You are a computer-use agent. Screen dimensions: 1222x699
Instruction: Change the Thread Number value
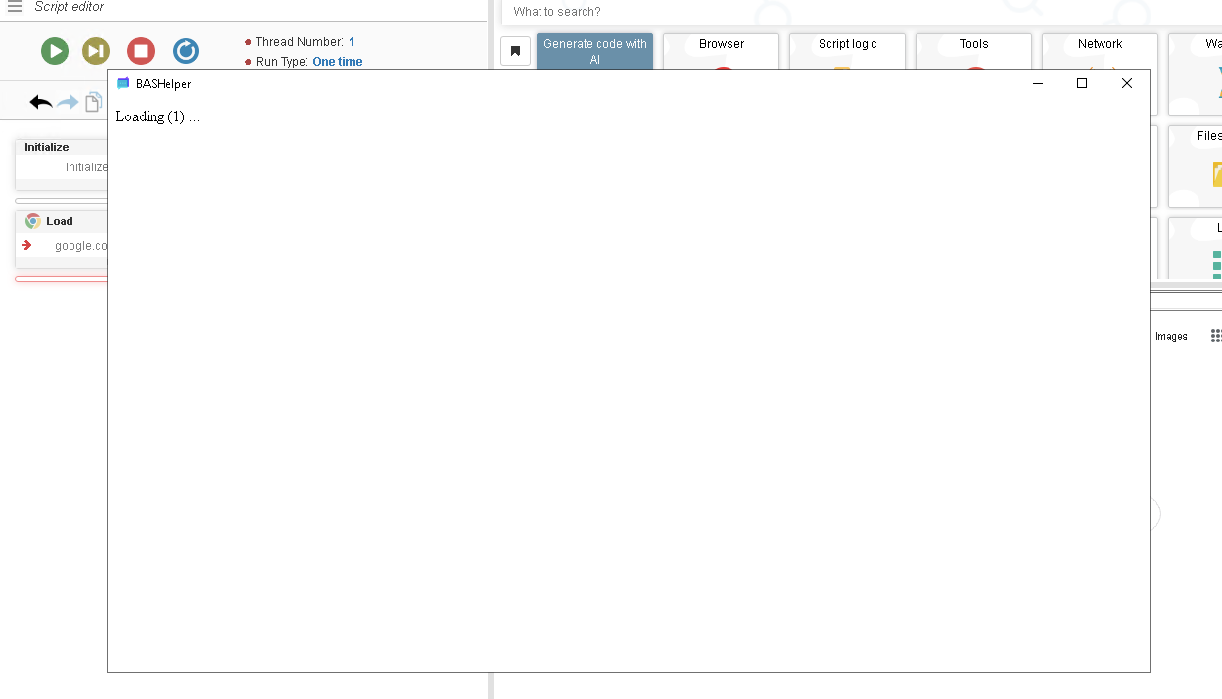(x=352, y=42)
